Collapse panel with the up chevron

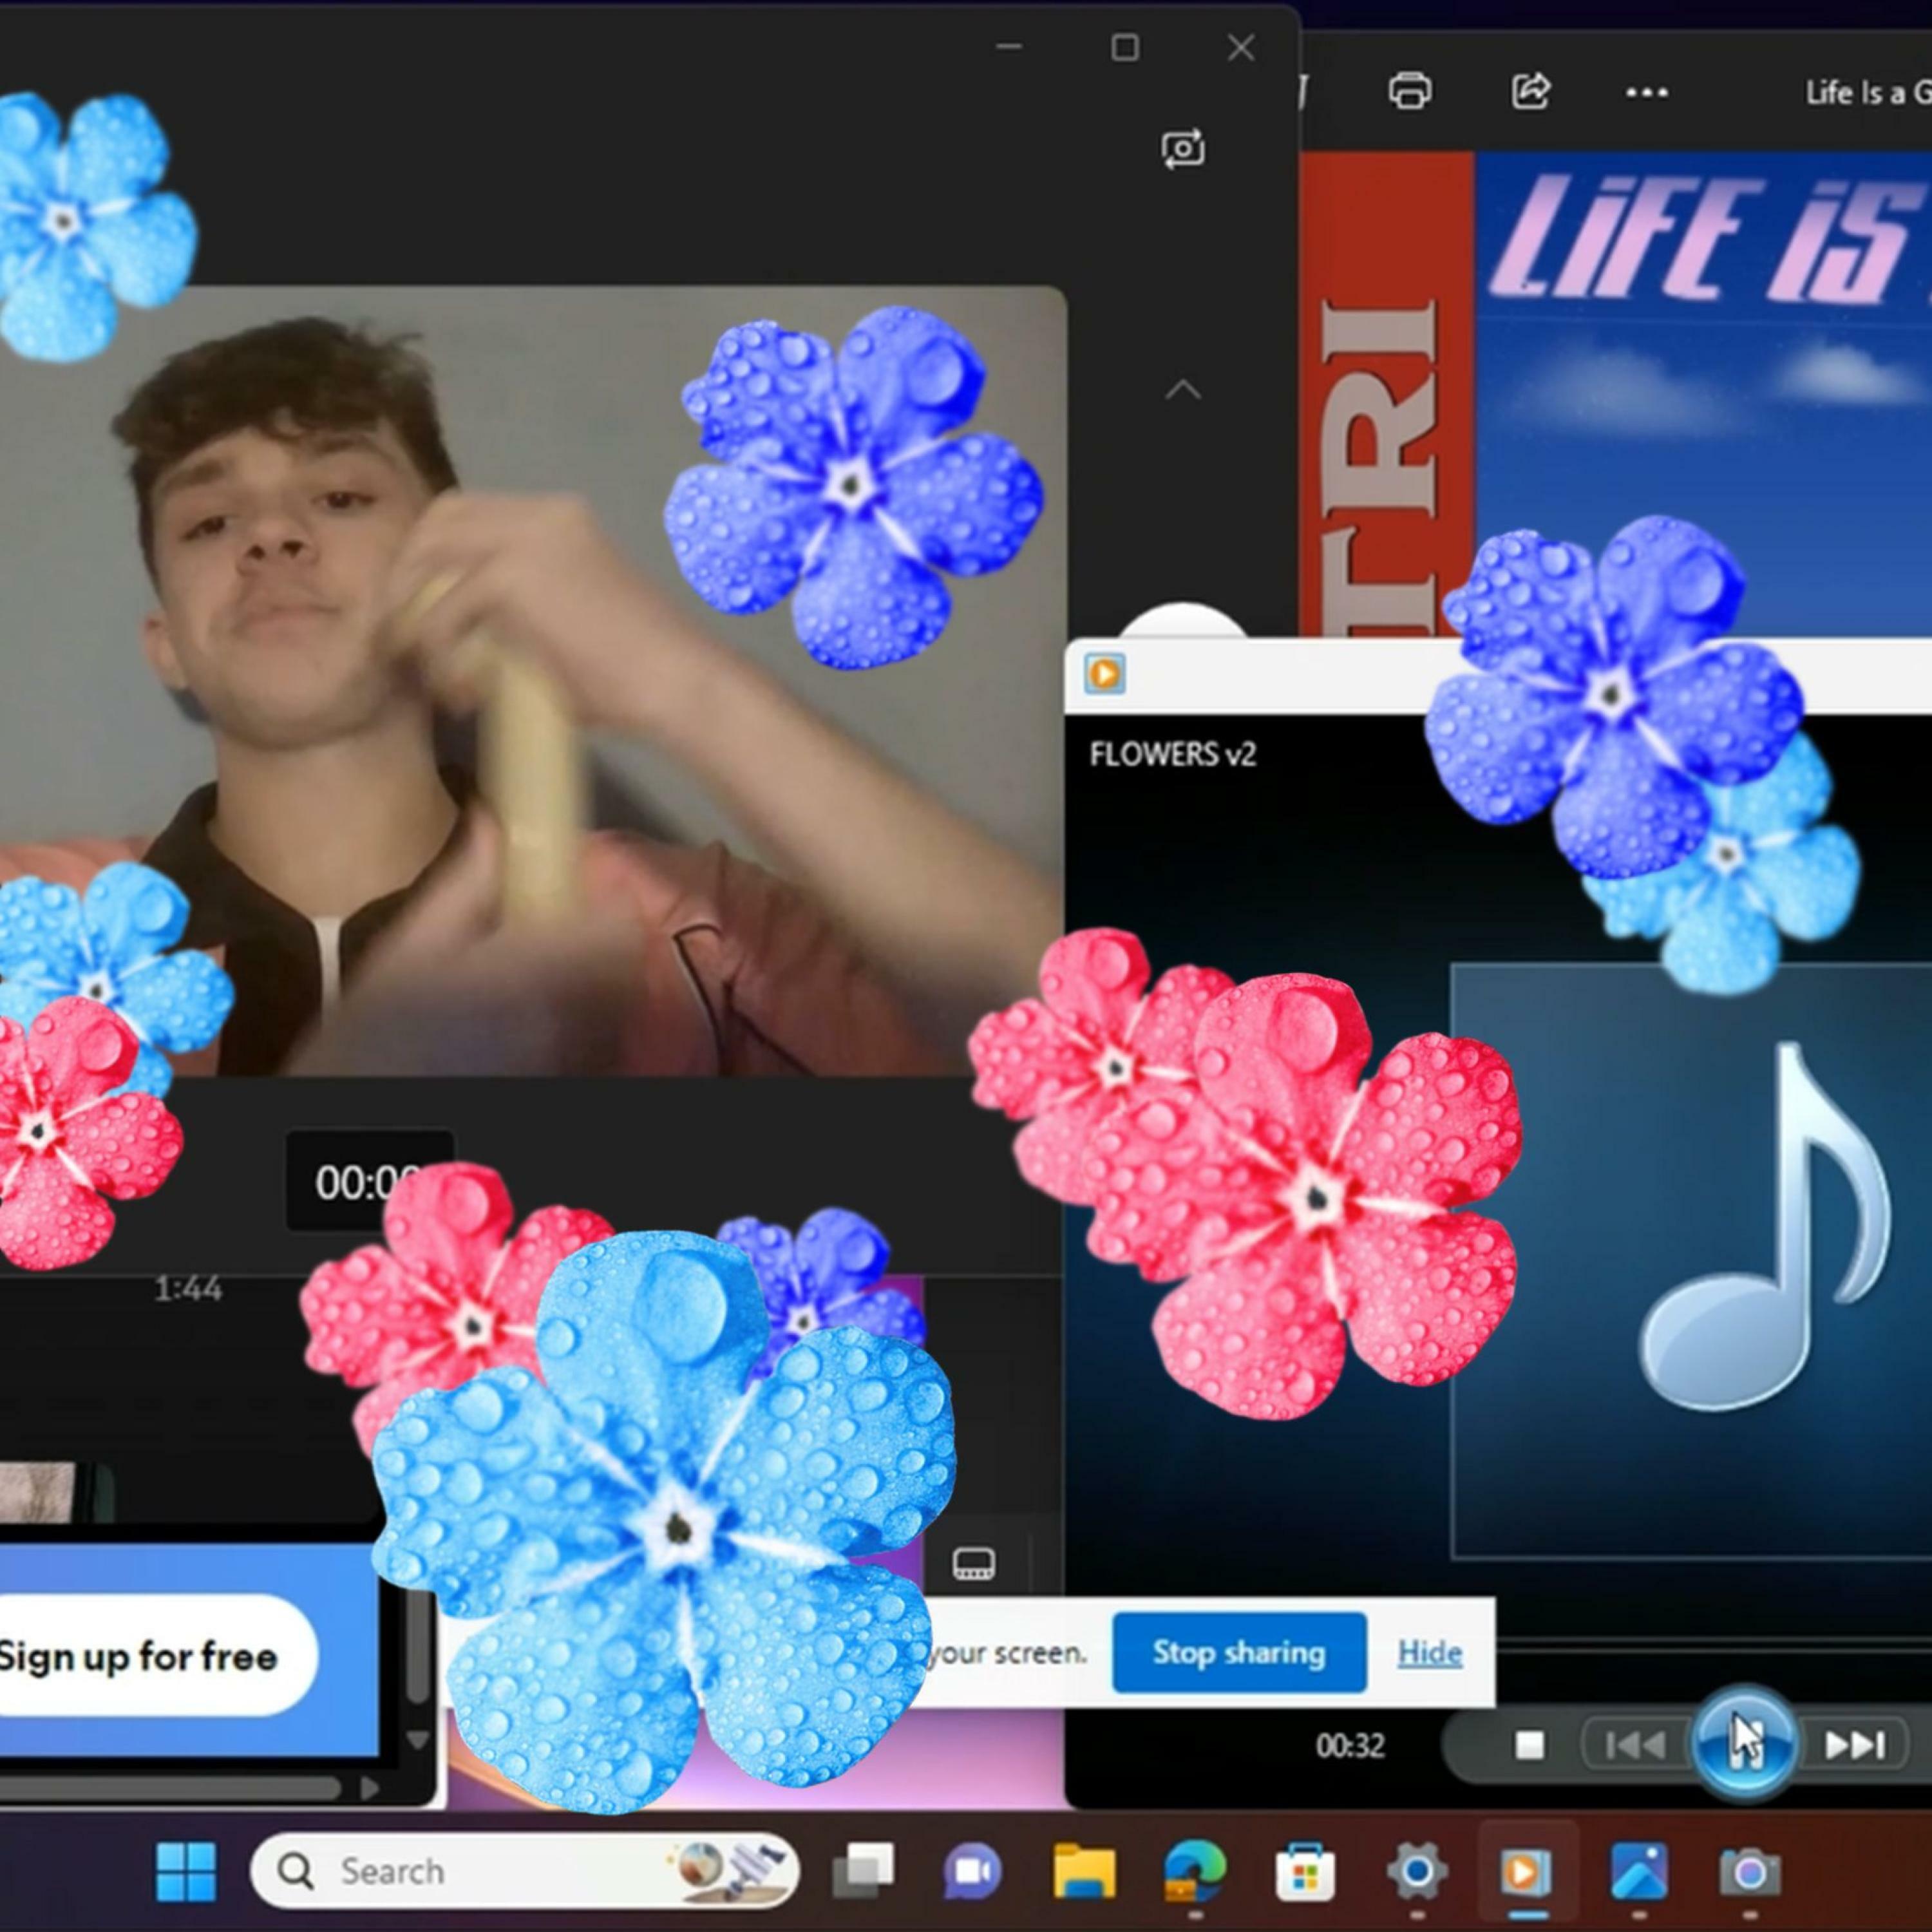click(1183, 390)
